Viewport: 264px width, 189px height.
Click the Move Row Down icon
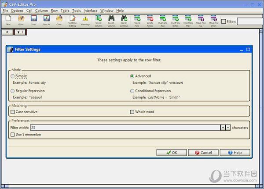click(214, 21)
